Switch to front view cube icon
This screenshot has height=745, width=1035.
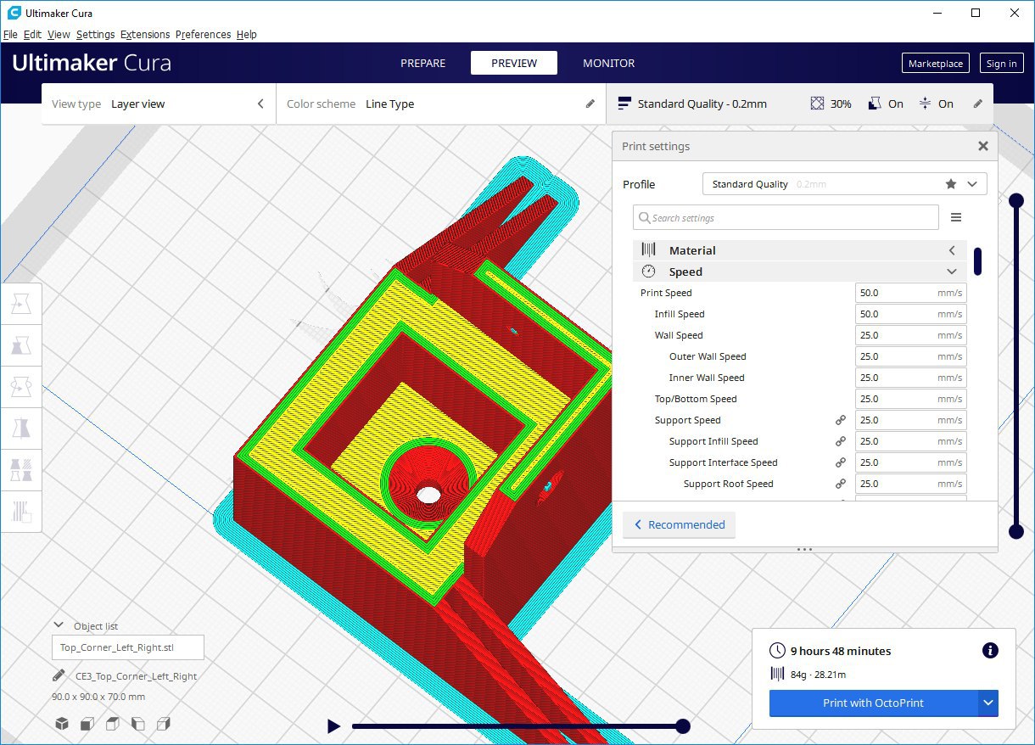coord(87,724)
